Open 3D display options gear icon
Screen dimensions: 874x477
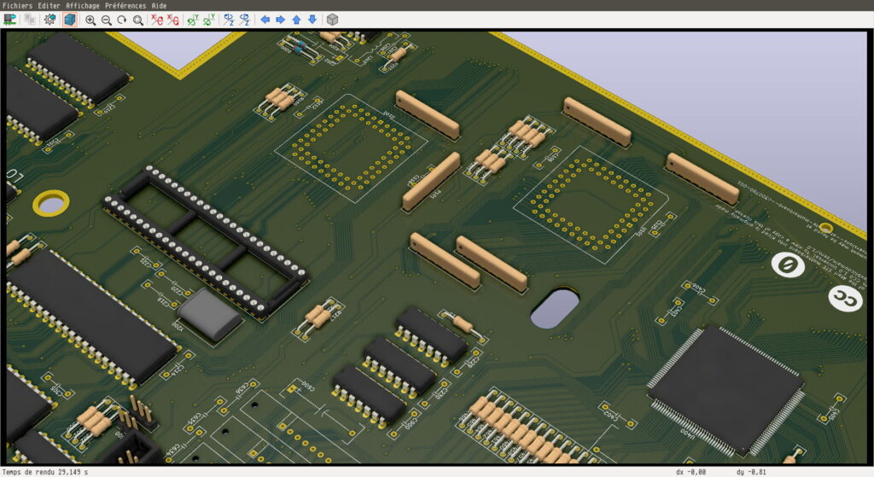[x=50, y=20]
